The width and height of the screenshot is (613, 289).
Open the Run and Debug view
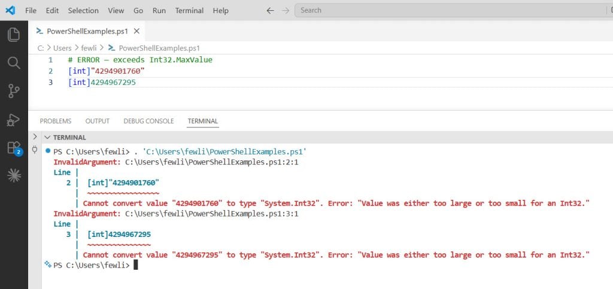(x=14, y=120)
